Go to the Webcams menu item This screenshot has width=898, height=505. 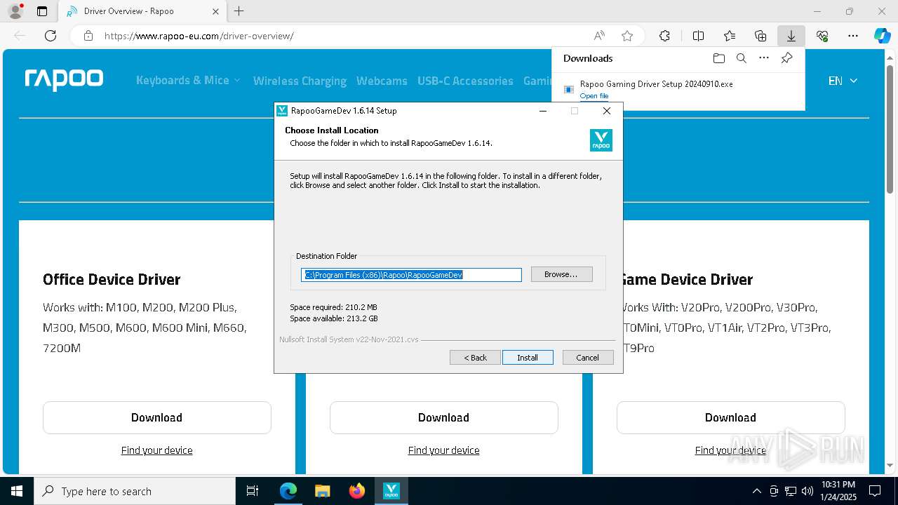coord(382,81)
